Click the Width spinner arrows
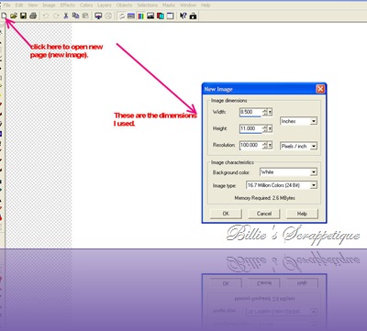This screenshot has width=367, height=331. coord(265,112)
